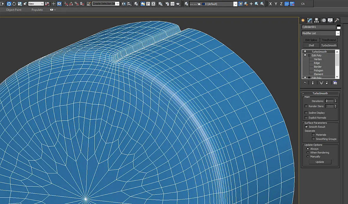This screenshot has height=204, width=348.
Task: Enable the Explicit Normals checkbox
Action: [x=306, y=118]
